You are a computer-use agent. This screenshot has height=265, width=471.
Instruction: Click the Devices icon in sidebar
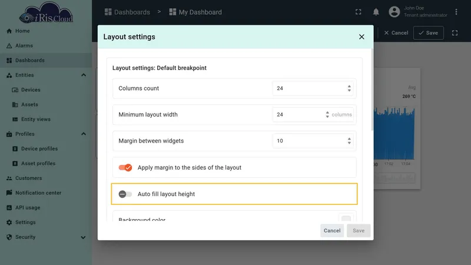click(15, 90)
